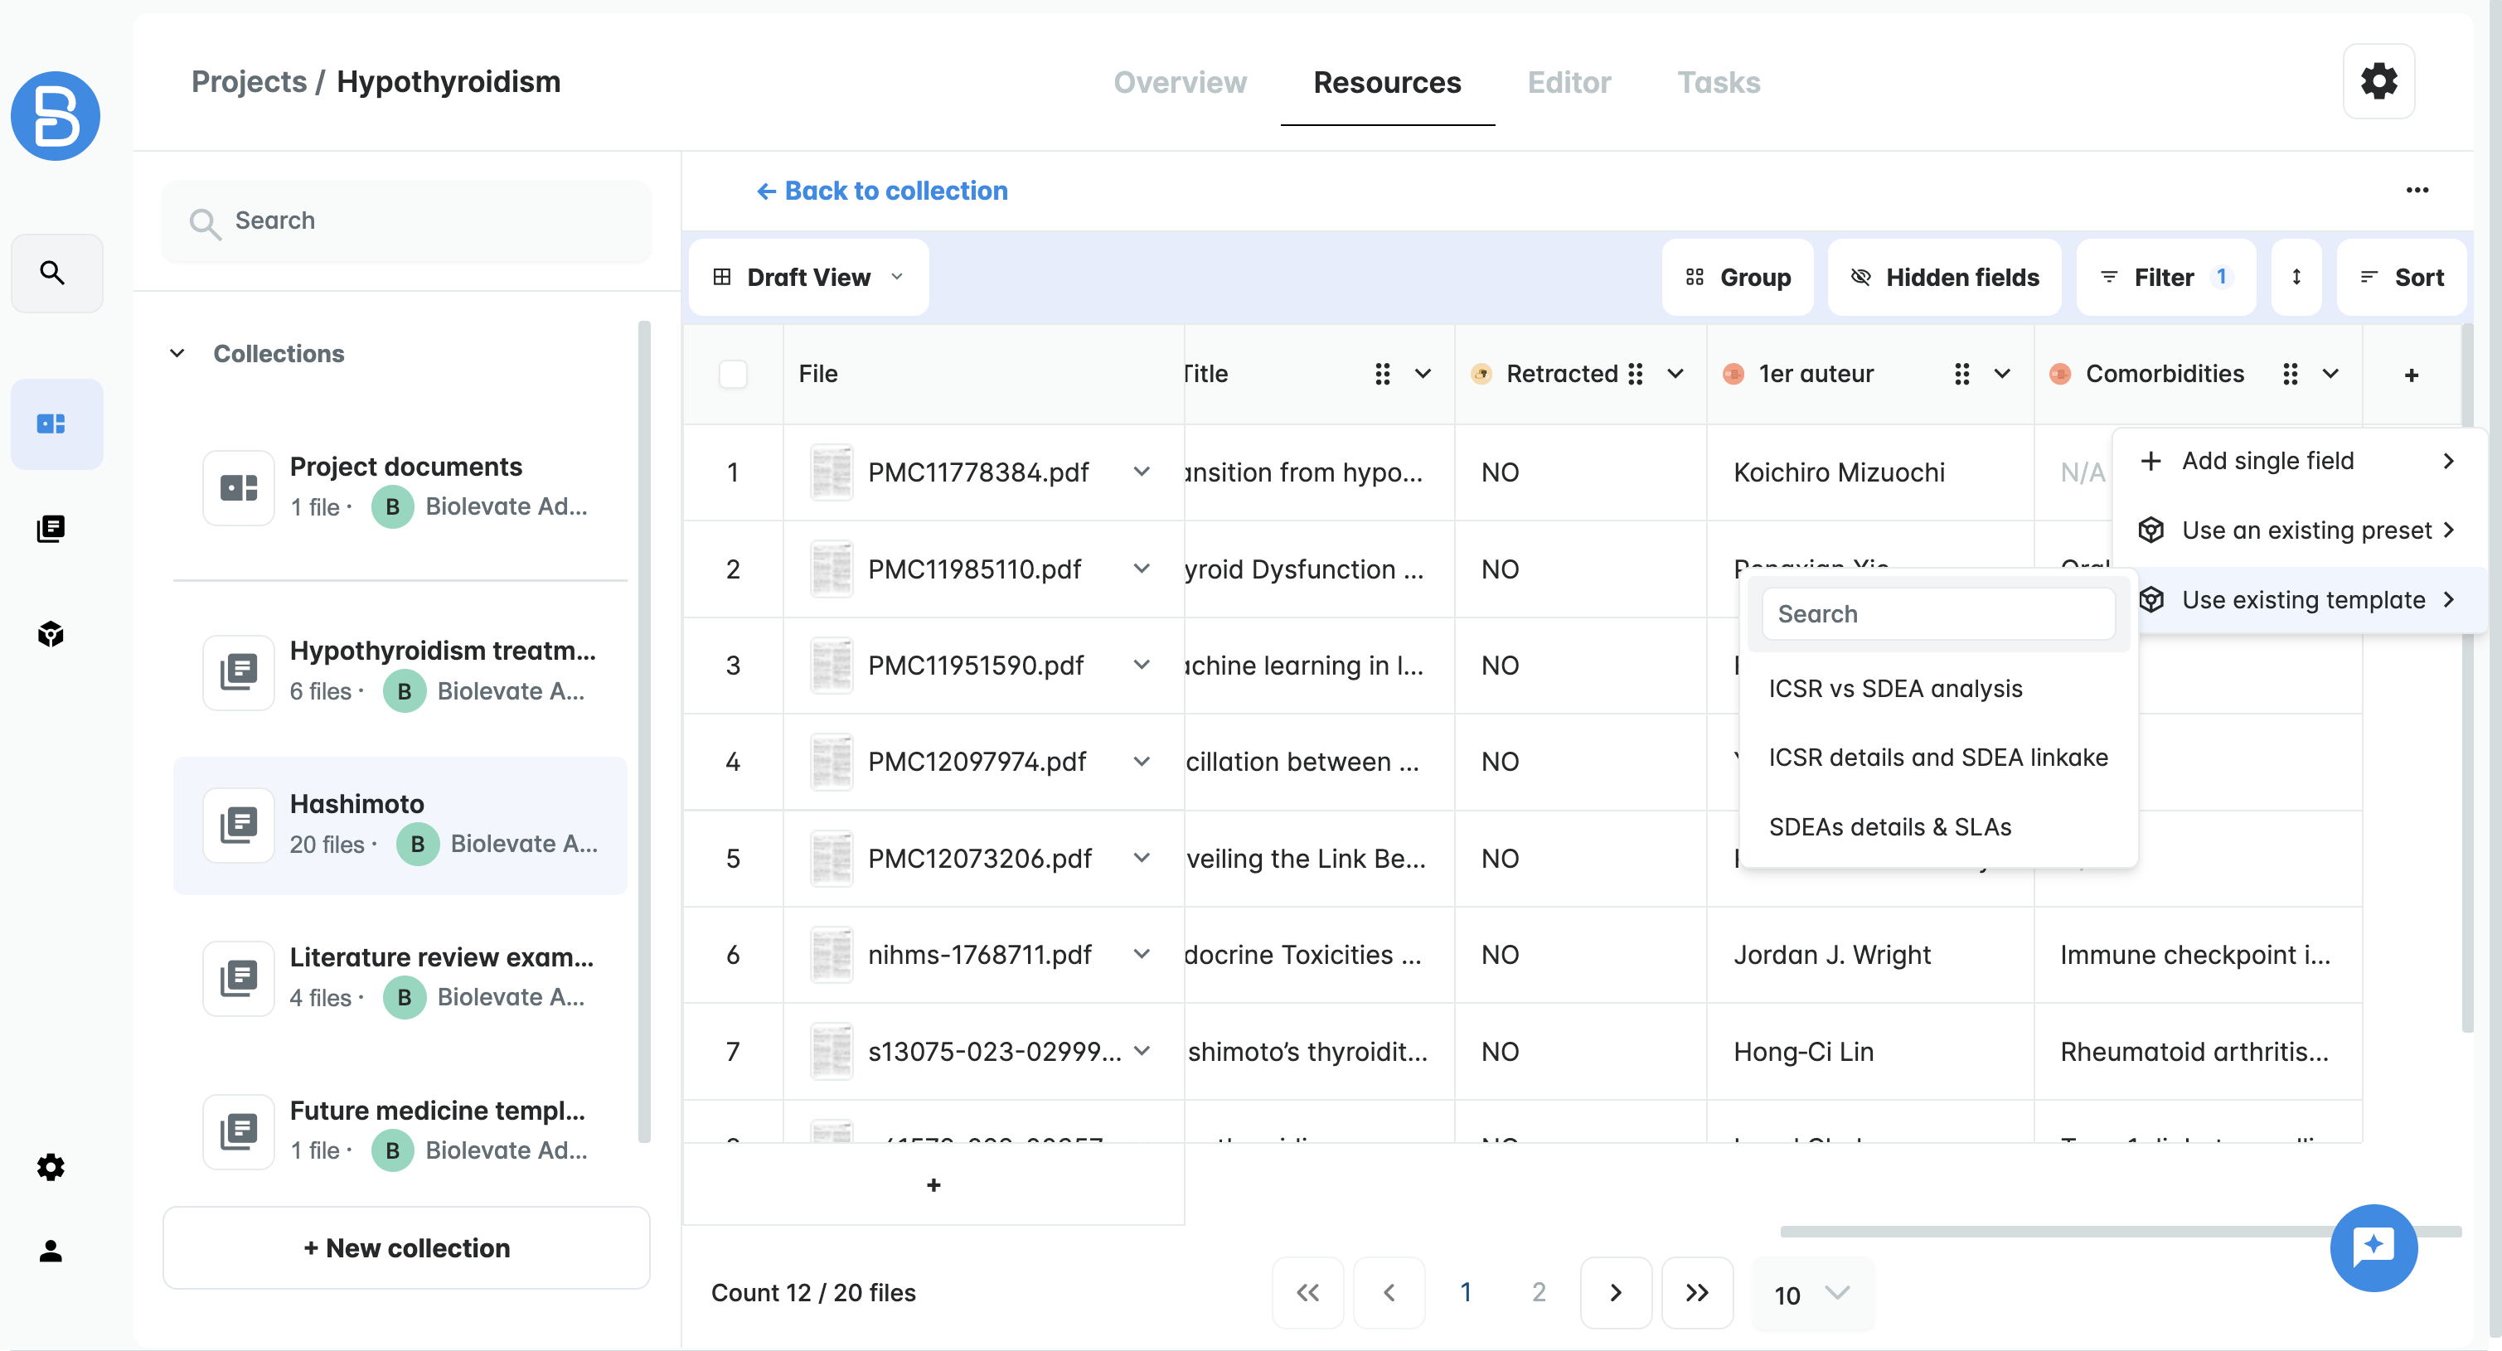Open the page size dropdown showing 10
The image size is (2502, 1351).
coord(1811,1293)
